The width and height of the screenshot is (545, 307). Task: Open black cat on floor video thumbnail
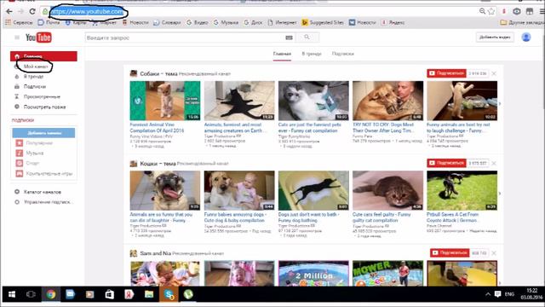[239, 101]
